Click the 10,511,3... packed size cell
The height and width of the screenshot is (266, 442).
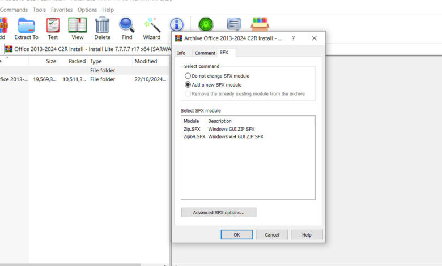[x=74, y=79]
